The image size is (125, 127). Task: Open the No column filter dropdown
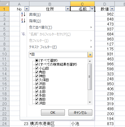pos(27,9)
